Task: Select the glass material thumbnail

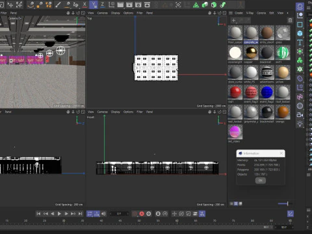Action: 283,32
